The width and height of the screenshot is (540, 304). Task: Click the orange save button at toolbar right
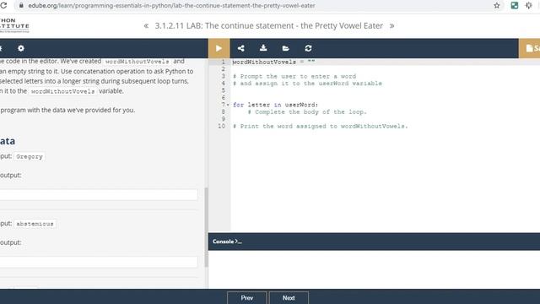529,48
